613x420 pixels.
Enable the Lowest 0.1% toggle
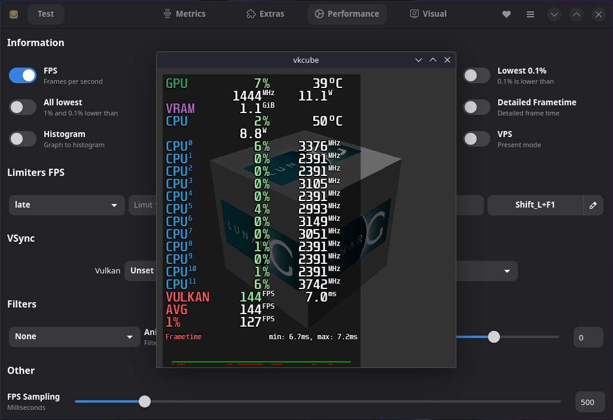[477, 75]
